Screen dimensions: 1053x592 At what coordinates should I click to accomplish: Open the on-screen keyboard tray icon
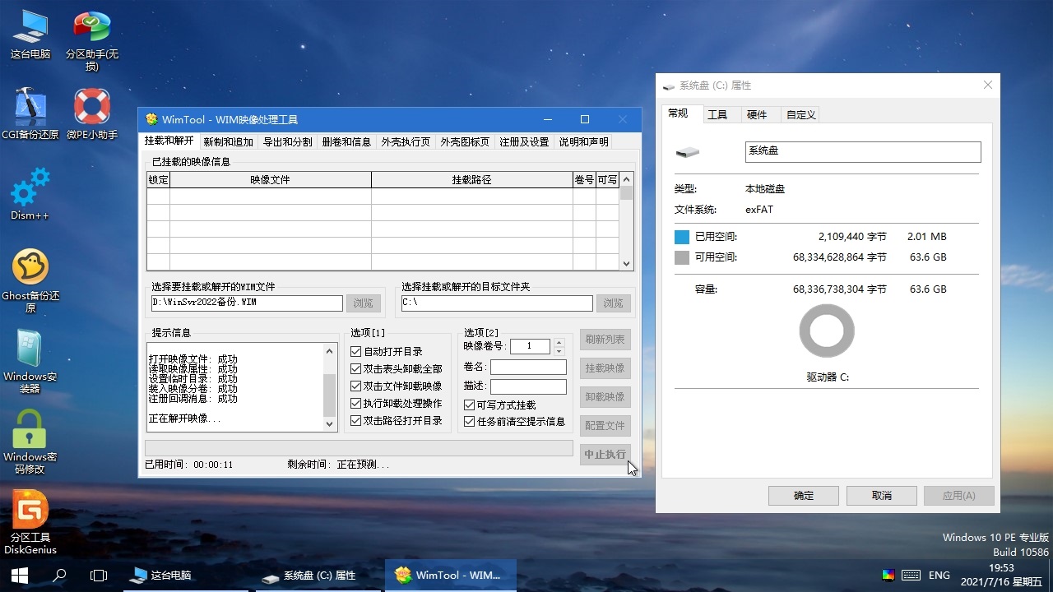tap(911, 576)
